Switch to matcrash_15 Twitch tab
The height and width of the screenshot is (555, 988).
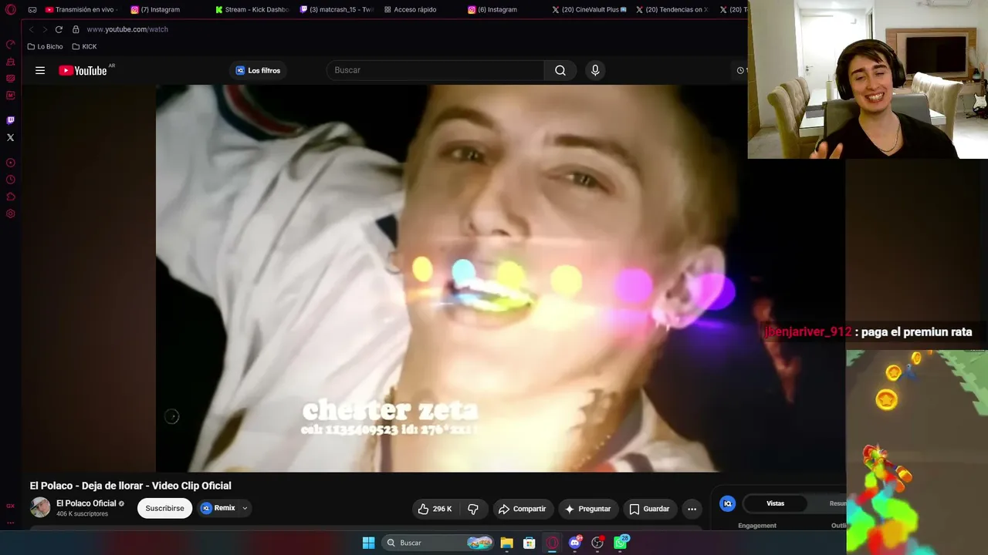click(x=336, y=10)
